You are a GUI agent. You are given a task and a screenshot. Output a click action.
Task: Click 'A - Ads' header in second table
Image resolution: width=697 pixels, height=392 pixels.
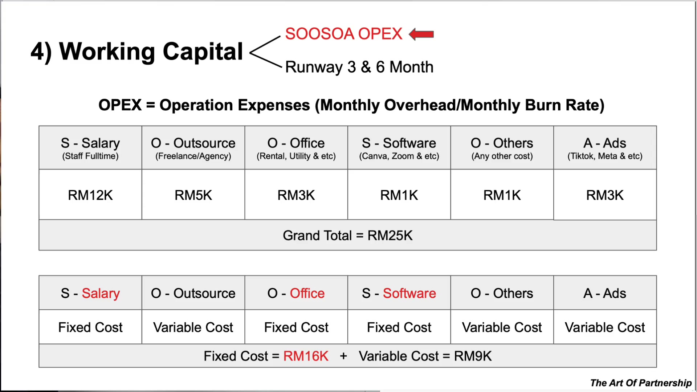605,293
